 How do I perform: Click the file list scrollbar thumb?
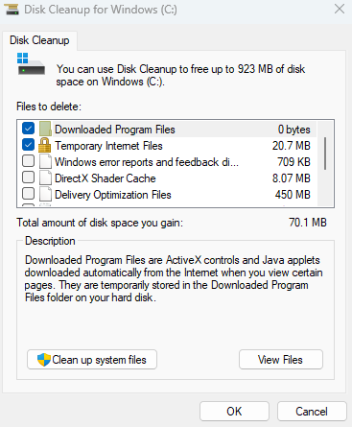(325, 154)
